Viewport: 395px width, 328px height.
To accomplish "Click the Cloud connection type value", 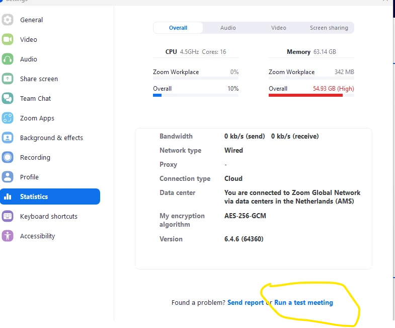I will point(233,179).
